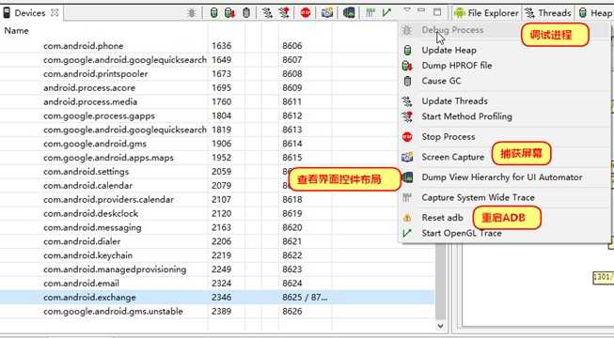Click the Update Heap toolbar icon
This screenshot has height=338, width=614.
(213, 13)
